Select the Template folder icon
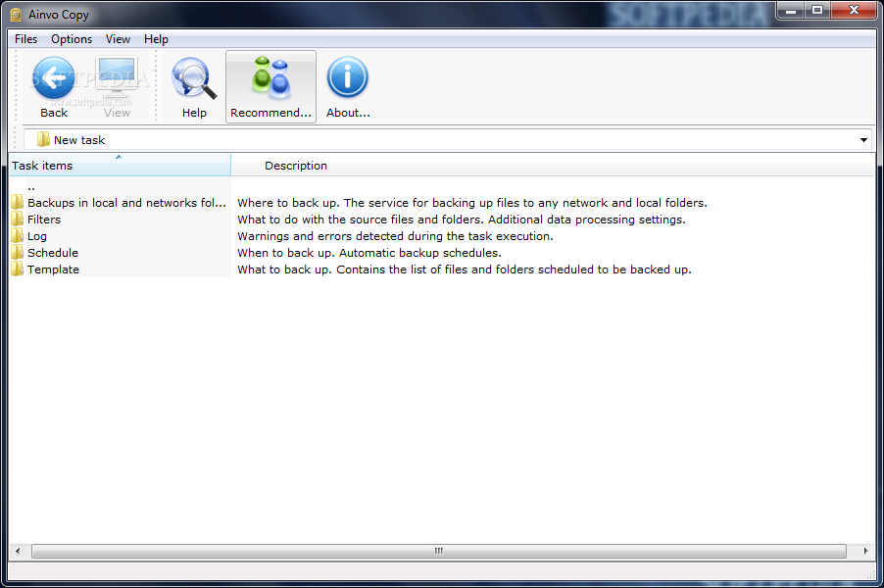Screen dimensions: 884x588 pos(18,269)
